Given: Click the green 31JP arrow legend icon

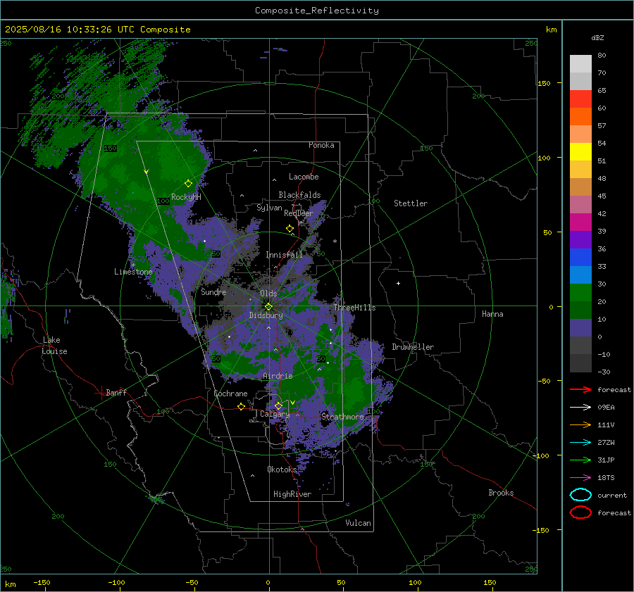Looking at the screenshot, I should [x=580, y=460].
